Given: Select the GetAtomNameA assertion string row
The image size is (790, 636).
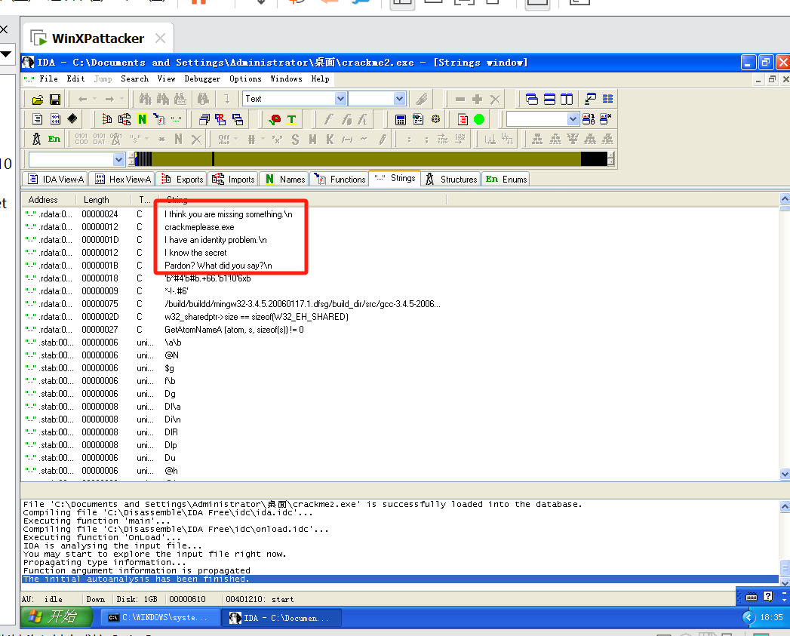Looking at the screenshot, I should coord(400,330).
